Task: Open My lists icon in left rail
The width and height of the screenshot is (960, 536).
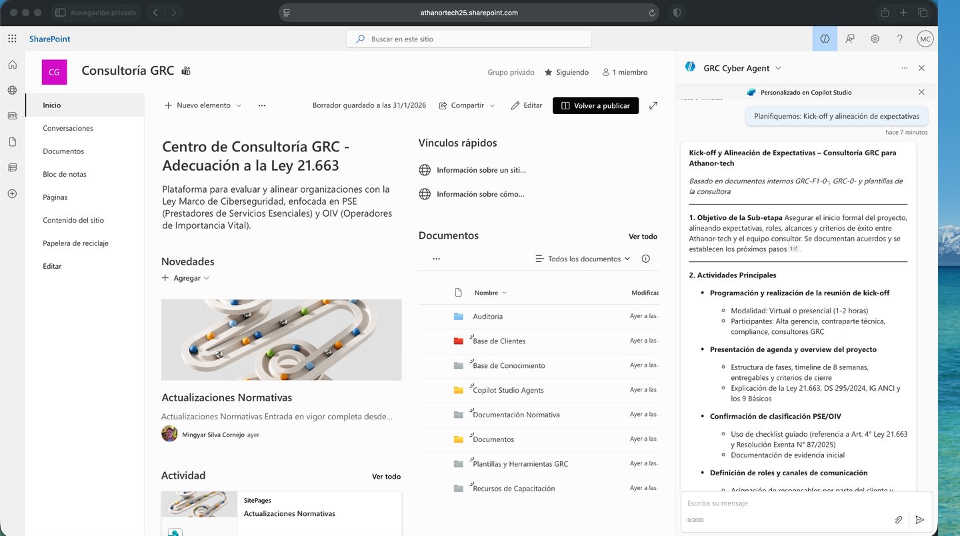Action: click(x=12, y=167)
